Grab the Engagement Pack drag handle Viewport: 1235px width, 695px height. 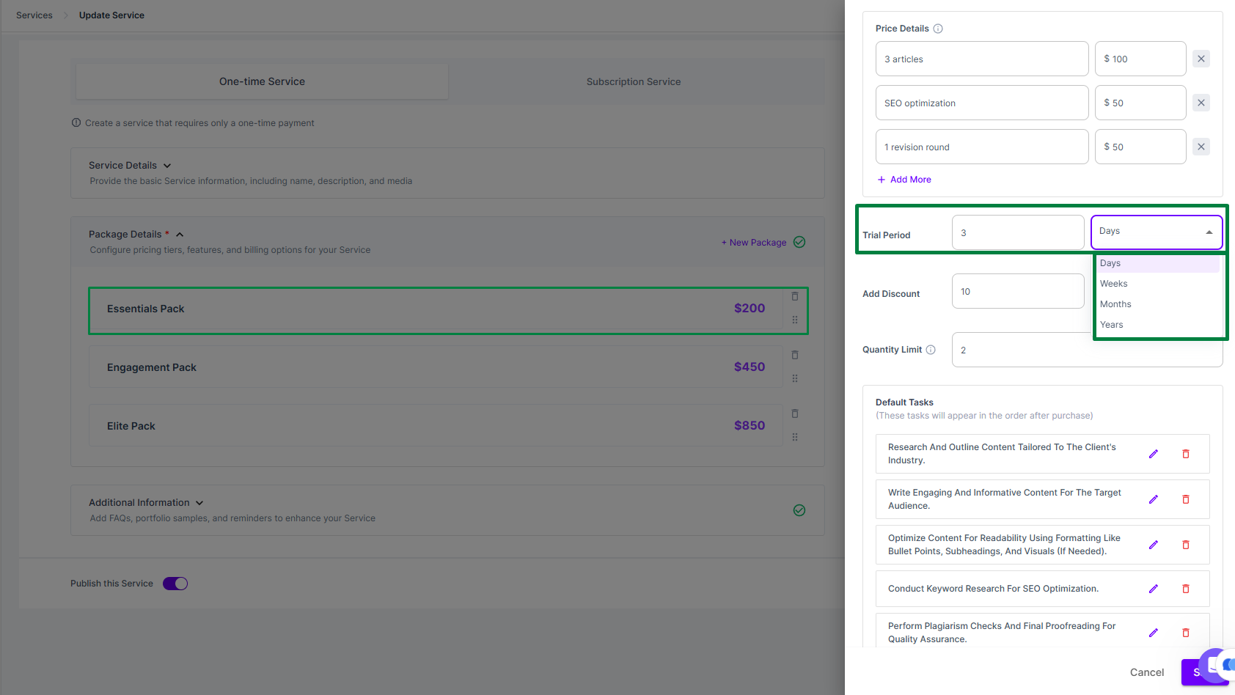point(794,379)
